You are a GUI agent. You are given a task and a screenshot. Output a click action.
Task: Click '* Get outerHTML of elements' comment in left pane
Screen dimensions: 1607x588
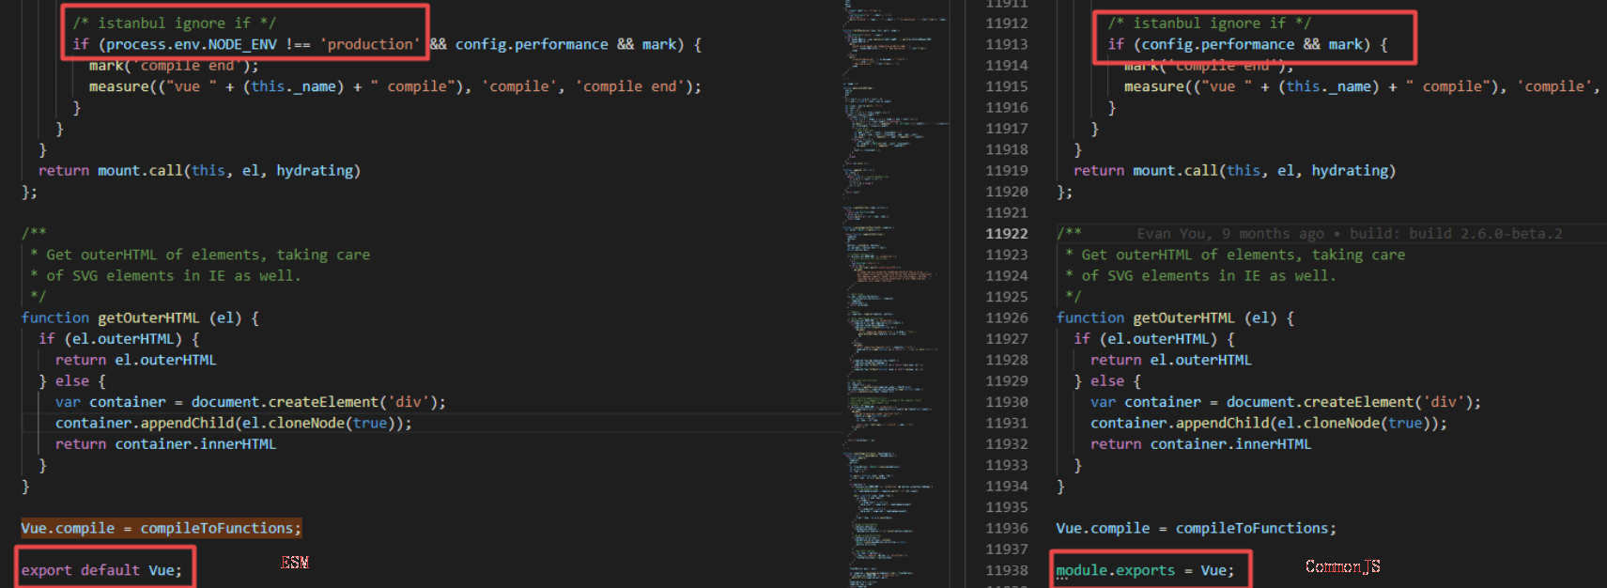200,255
